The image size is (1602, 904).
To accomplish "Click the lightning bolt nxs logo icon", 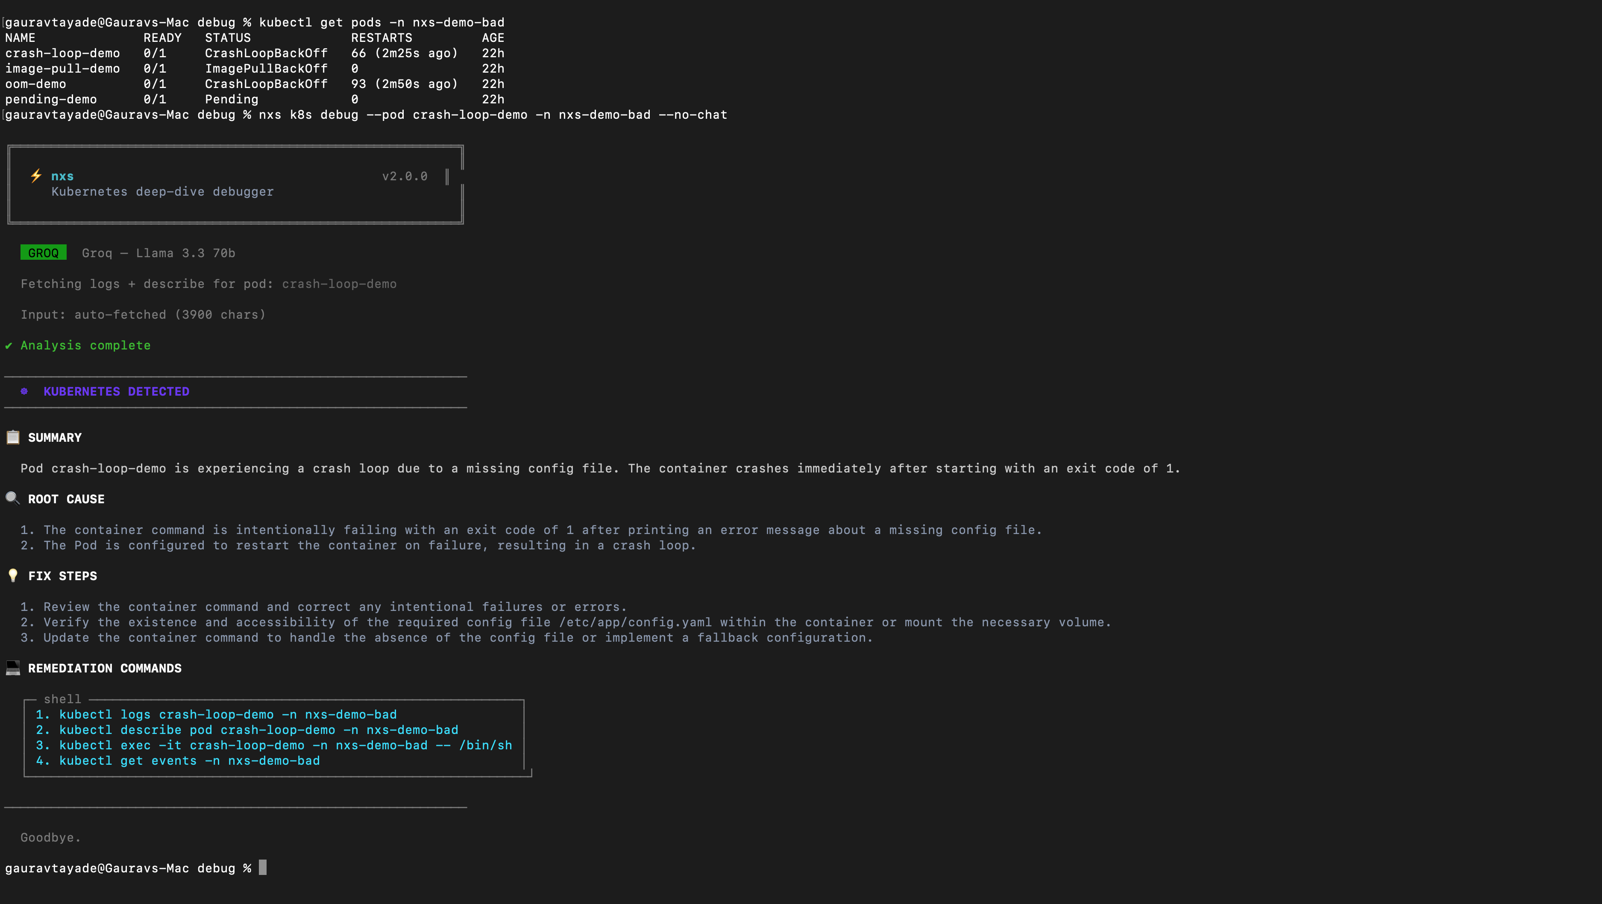I will [36, 176].
